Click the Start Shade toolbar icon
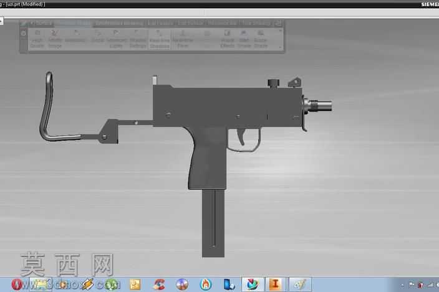The height and width of the screenshot is (292, 439). click(x=244, y=39)
